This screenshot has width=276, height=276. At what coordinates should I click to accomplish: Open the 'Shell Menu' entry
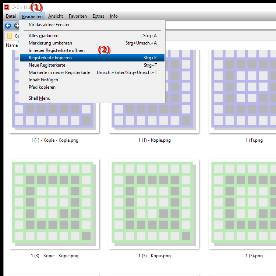92,98
